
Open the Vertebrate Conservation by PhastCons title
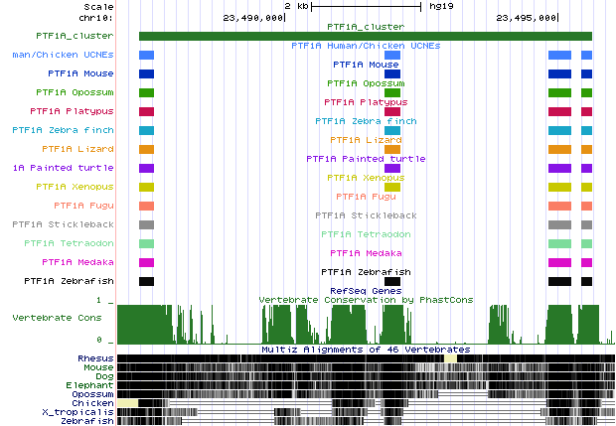[x=365, y=299]
